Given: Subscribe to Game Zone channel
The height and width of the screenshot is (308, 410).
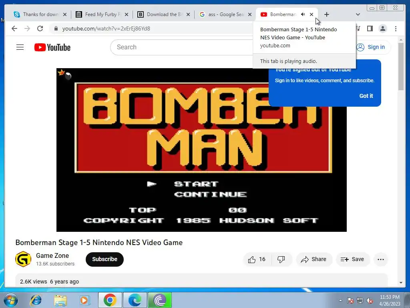Looking at the screenshot, I should point(105,259).
